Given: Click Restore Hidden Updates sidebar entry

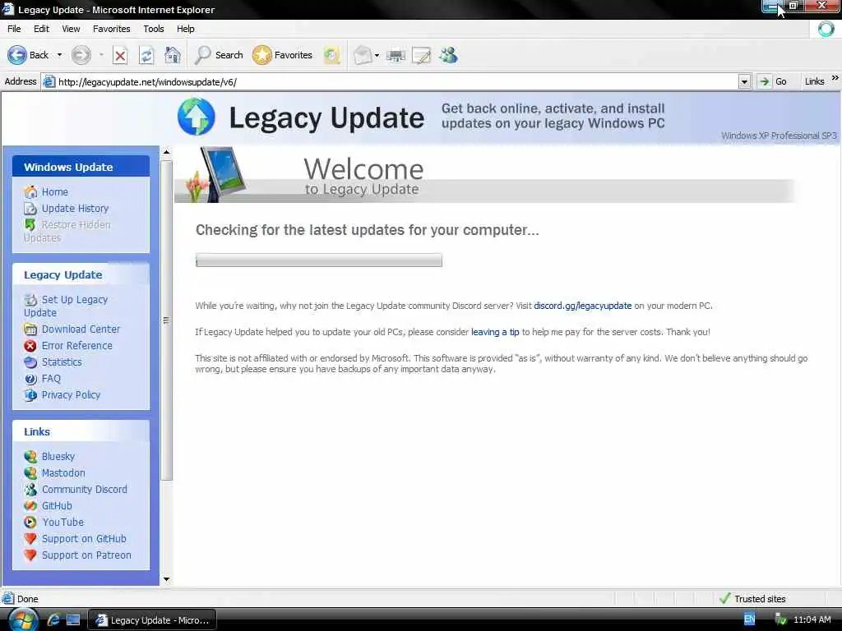Looking at the screenshot, I should (x=67, y=231).
